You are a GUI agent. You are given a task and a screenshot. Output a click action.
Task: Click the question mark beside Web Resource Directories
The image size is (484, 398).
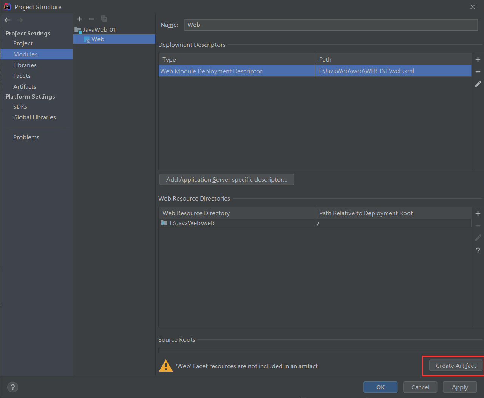tap(478, 250)
